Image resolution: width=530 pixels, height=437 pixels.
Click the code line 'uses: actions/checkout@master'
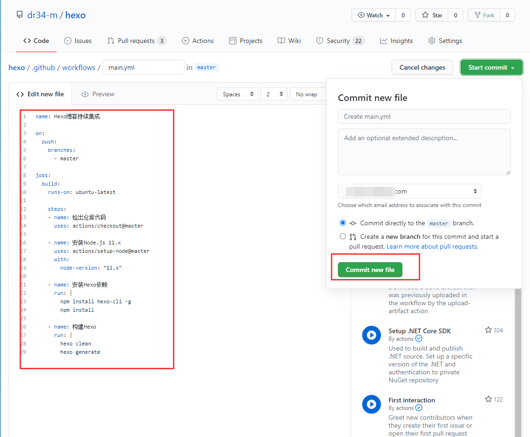tap(99, 226)
